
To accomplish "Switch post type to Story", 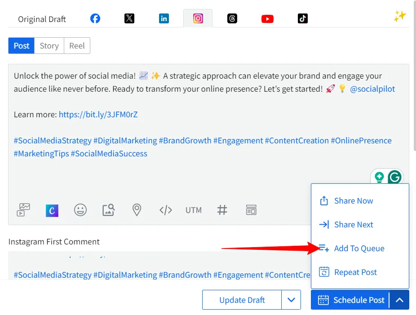I will tap(49, 46).
